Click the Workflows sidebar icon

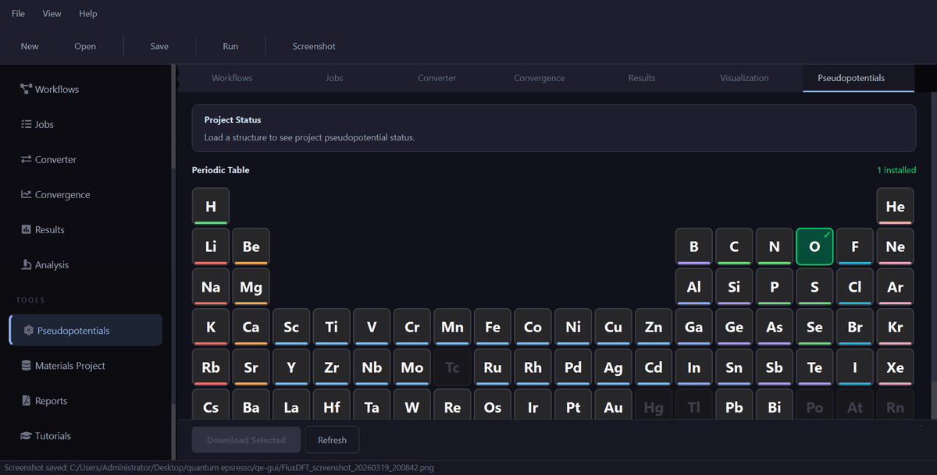[x=26, y=90]
